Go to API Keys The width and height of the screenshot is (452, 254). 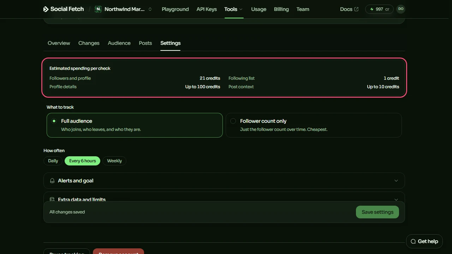(x=207, y=9)
